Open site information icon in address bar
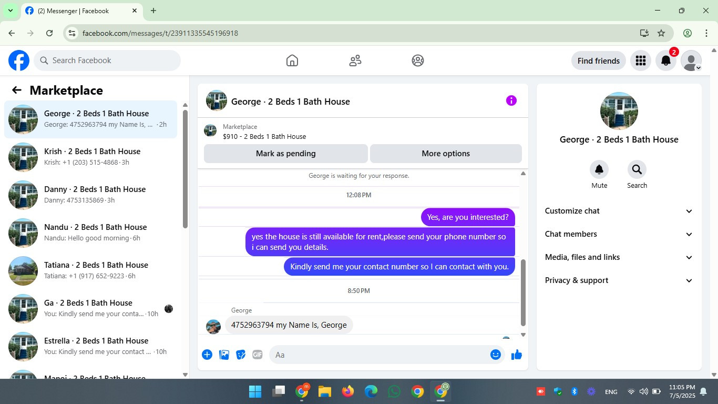Viewport: 718px width, 404px height. (x=73, y=33)
